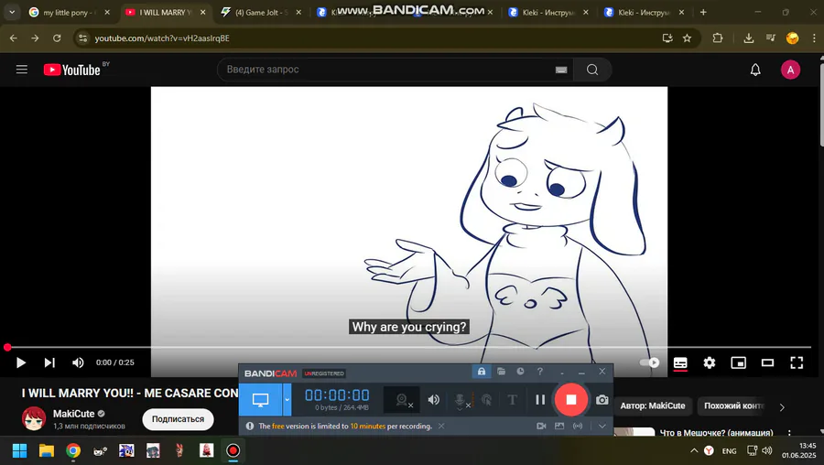Toggle YouTube autoplay switch
The height and width of the screenshot is (465, 824).
pyautogui.click(x=649, y=362)
